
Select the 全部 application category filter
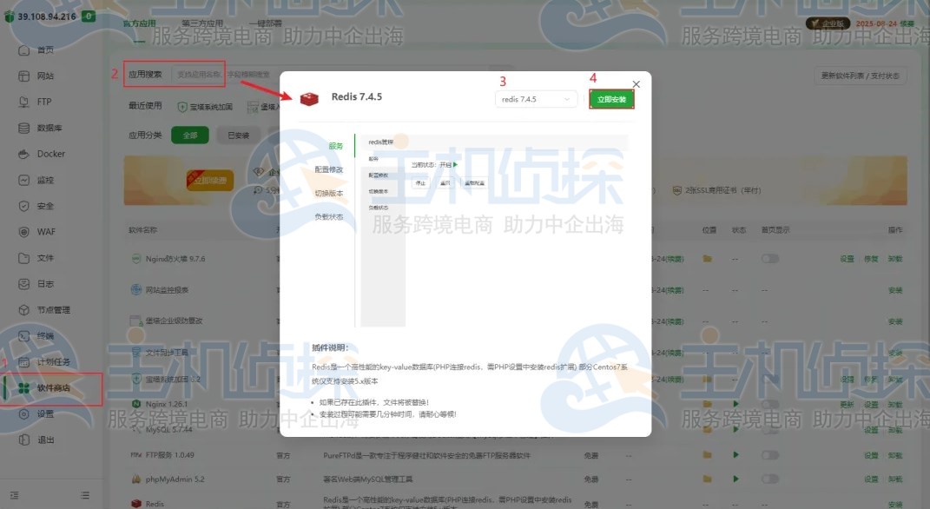[189, 136]
